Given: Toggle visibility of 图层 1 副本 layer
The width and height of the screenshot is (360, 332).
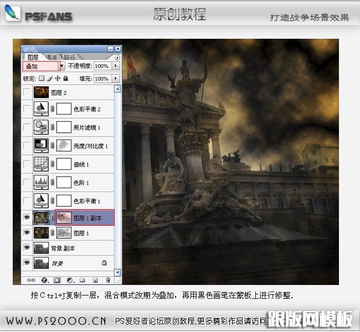Looking at the screenshot, I should [x=27, y=217].
